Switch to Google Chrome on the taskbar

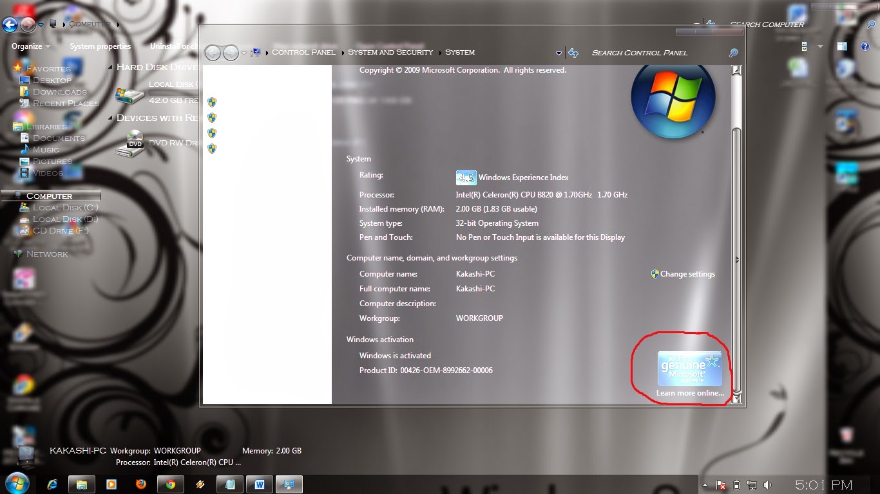(171, 484)
